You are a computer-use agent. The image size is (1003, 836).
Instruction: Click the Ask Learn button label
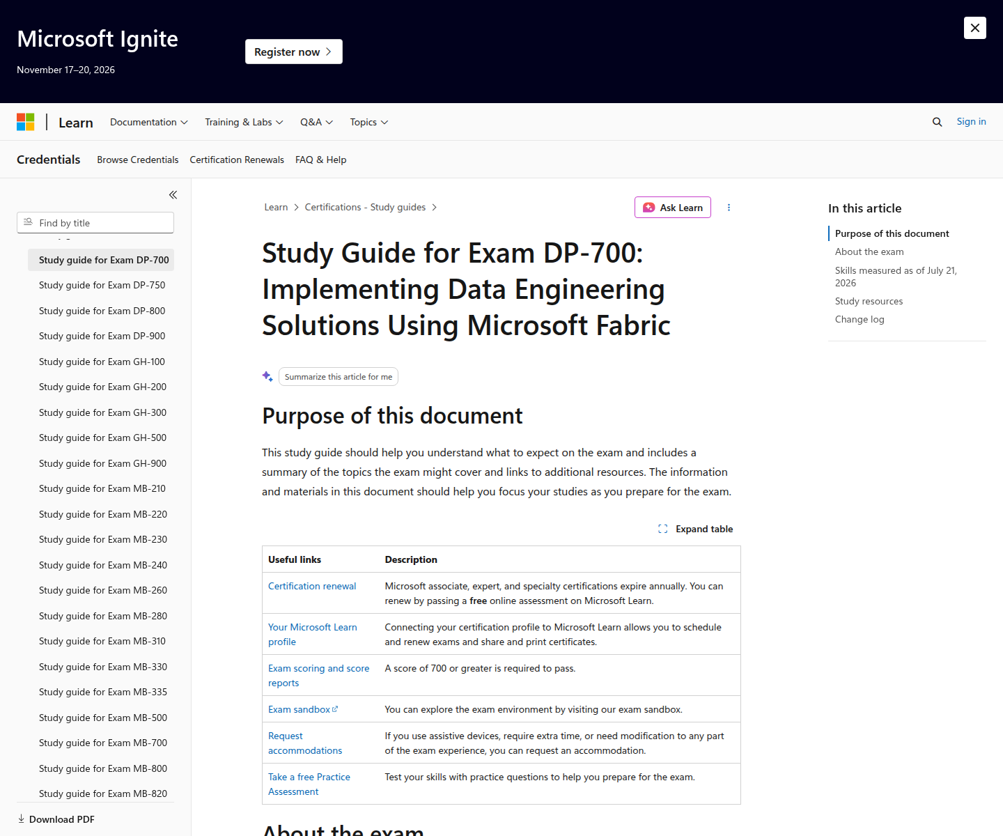(681, 208)
